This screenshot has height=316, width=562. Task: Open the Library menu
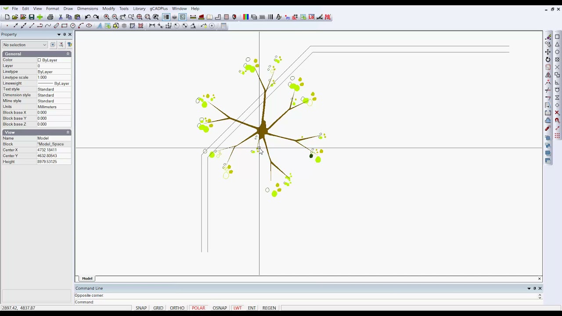139,9
